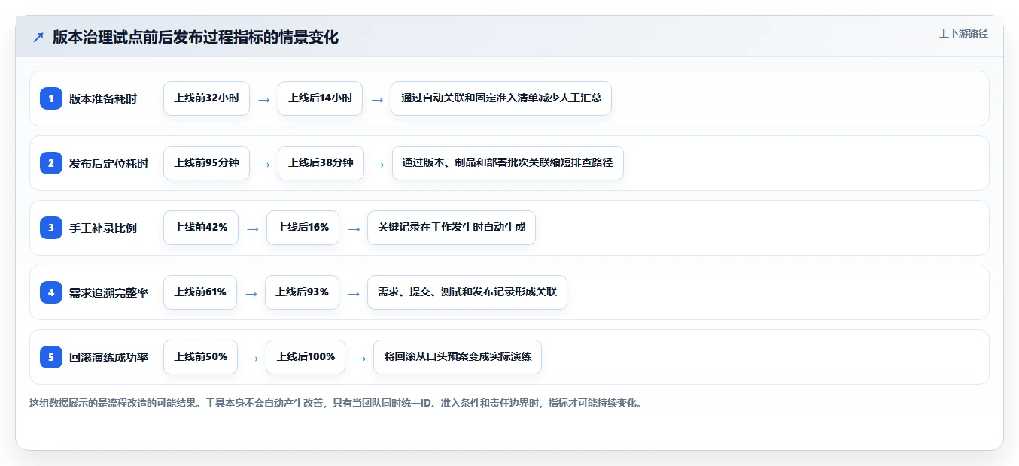This screenshot has width=1019, height=466.
Task: Click the 上线后100% chip
Action: point(306,357)
